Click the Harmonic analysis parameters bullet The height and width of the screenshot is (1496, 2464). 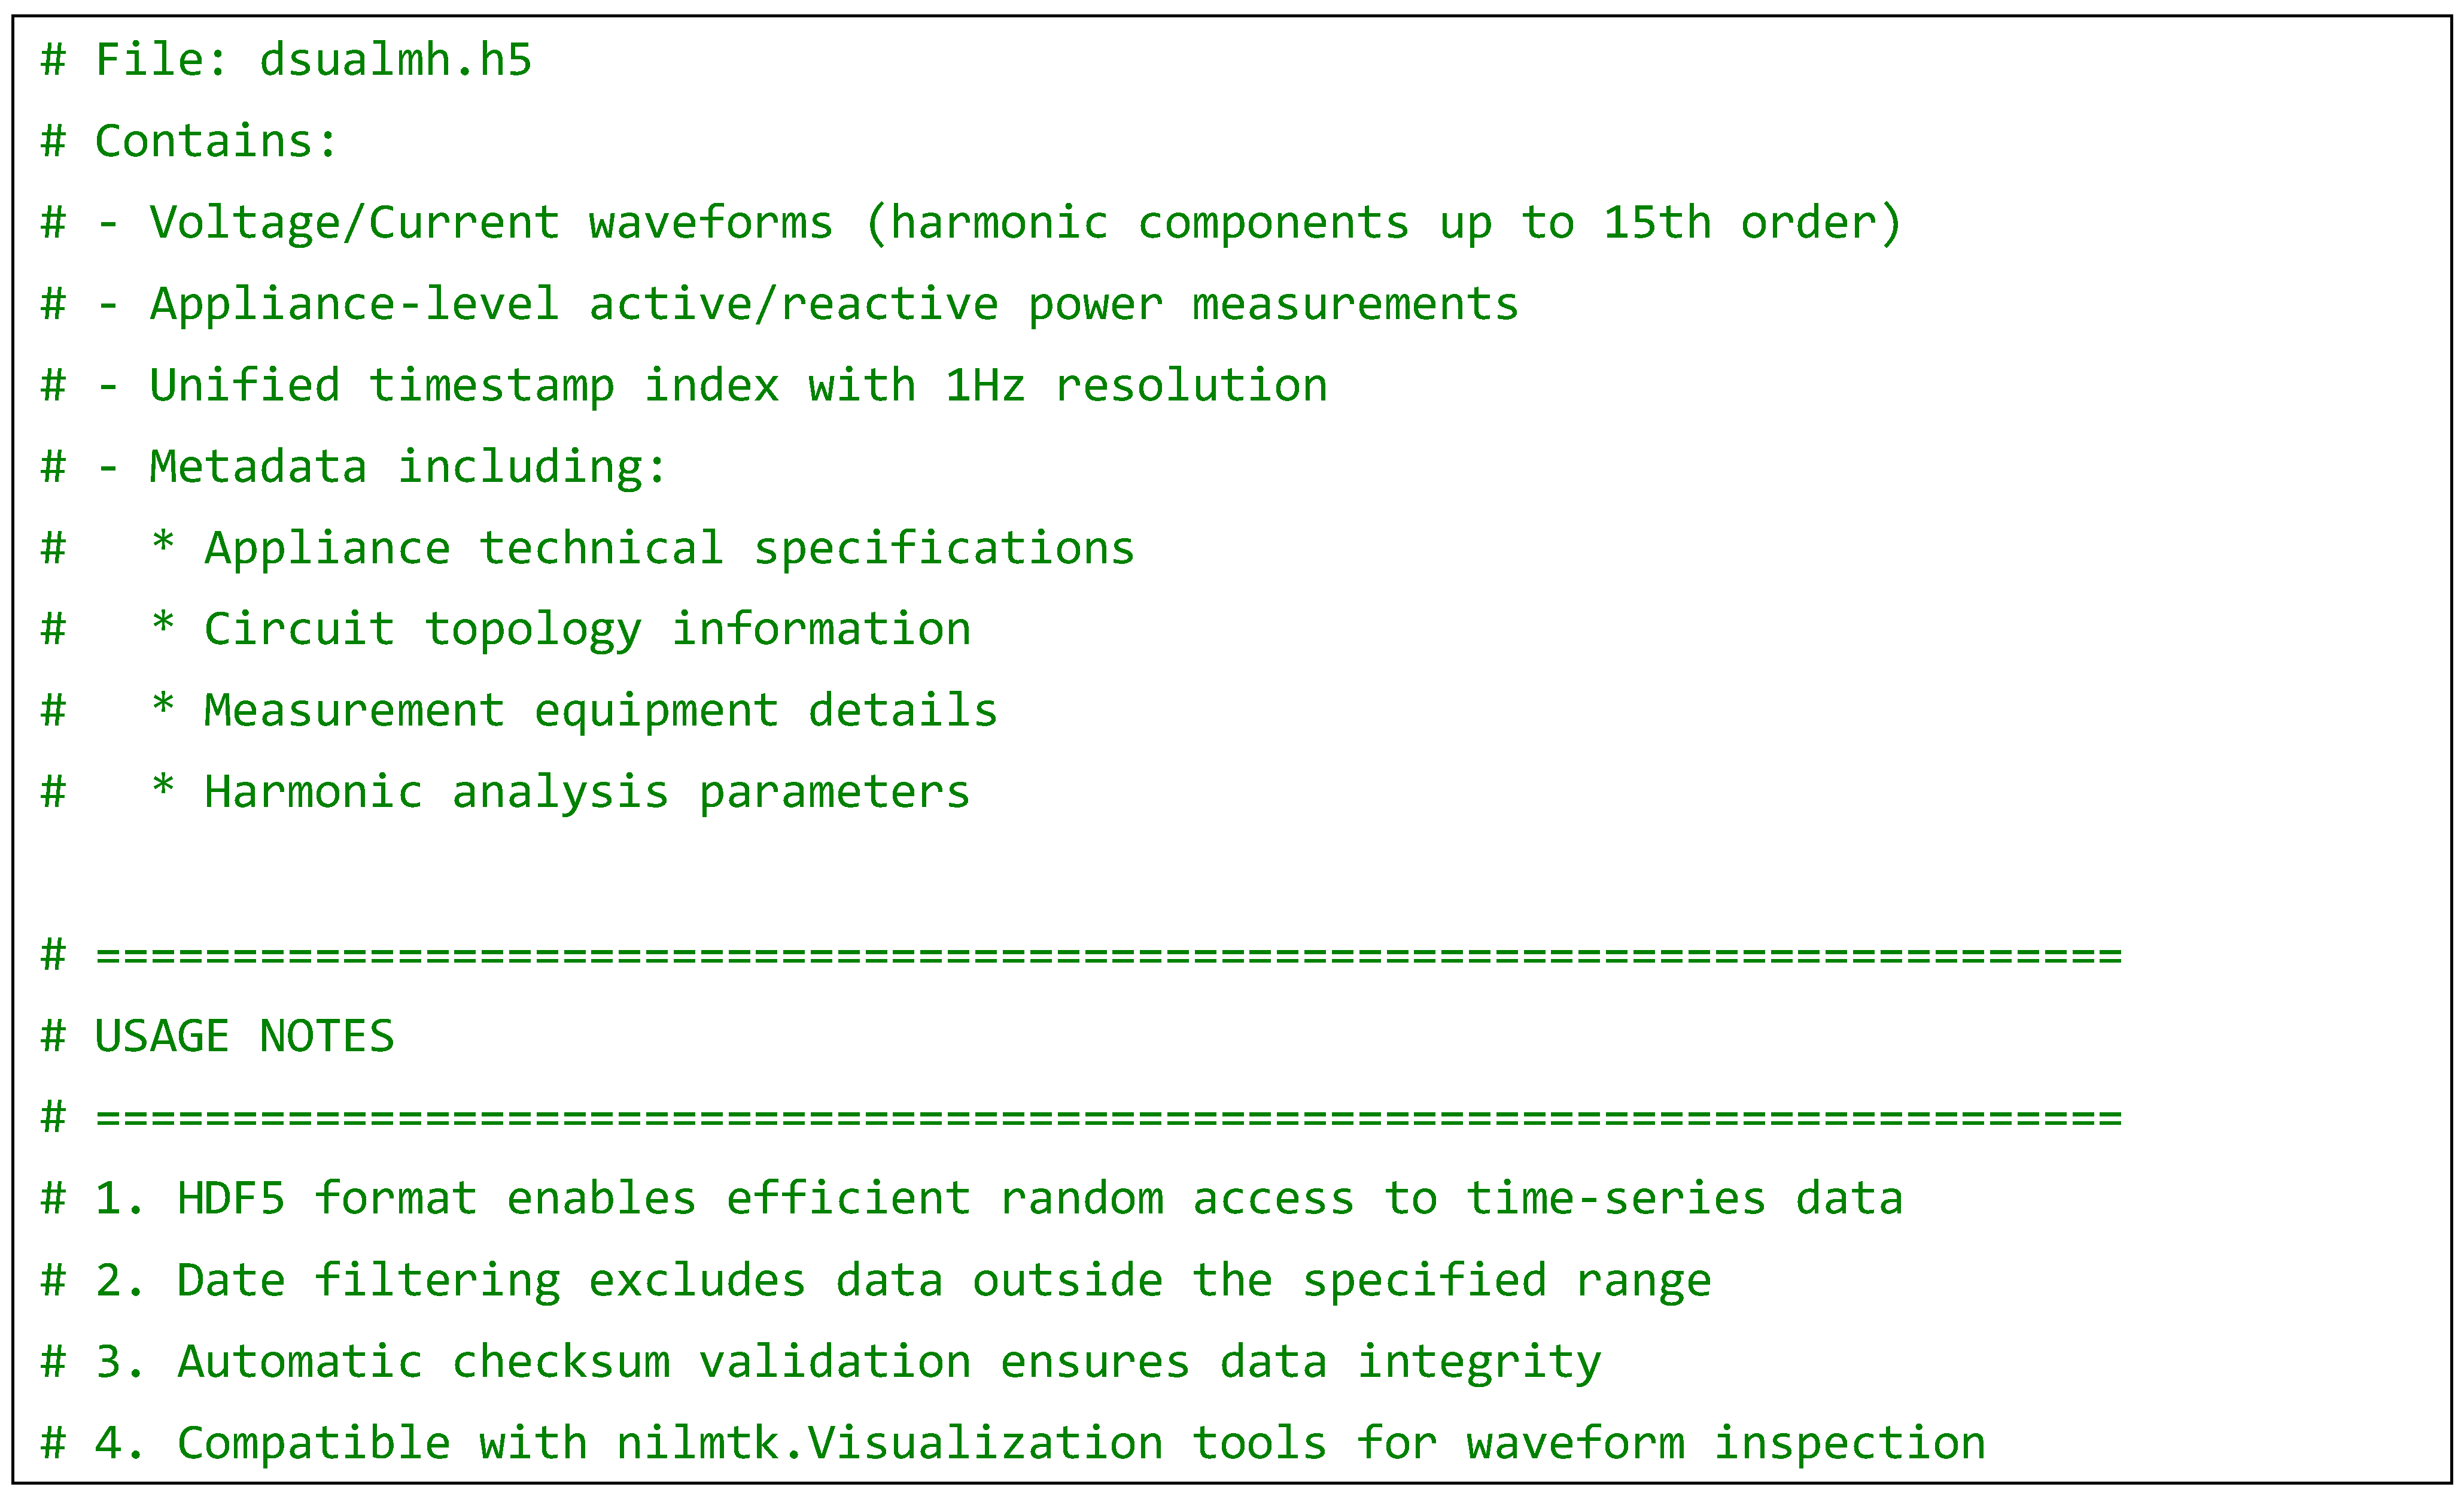587,793
